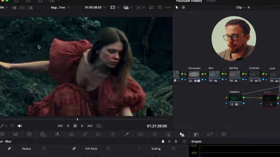The image size is (280, 157).
Task: Mute the viewer audio speaker
Action: tap(20, 126)
